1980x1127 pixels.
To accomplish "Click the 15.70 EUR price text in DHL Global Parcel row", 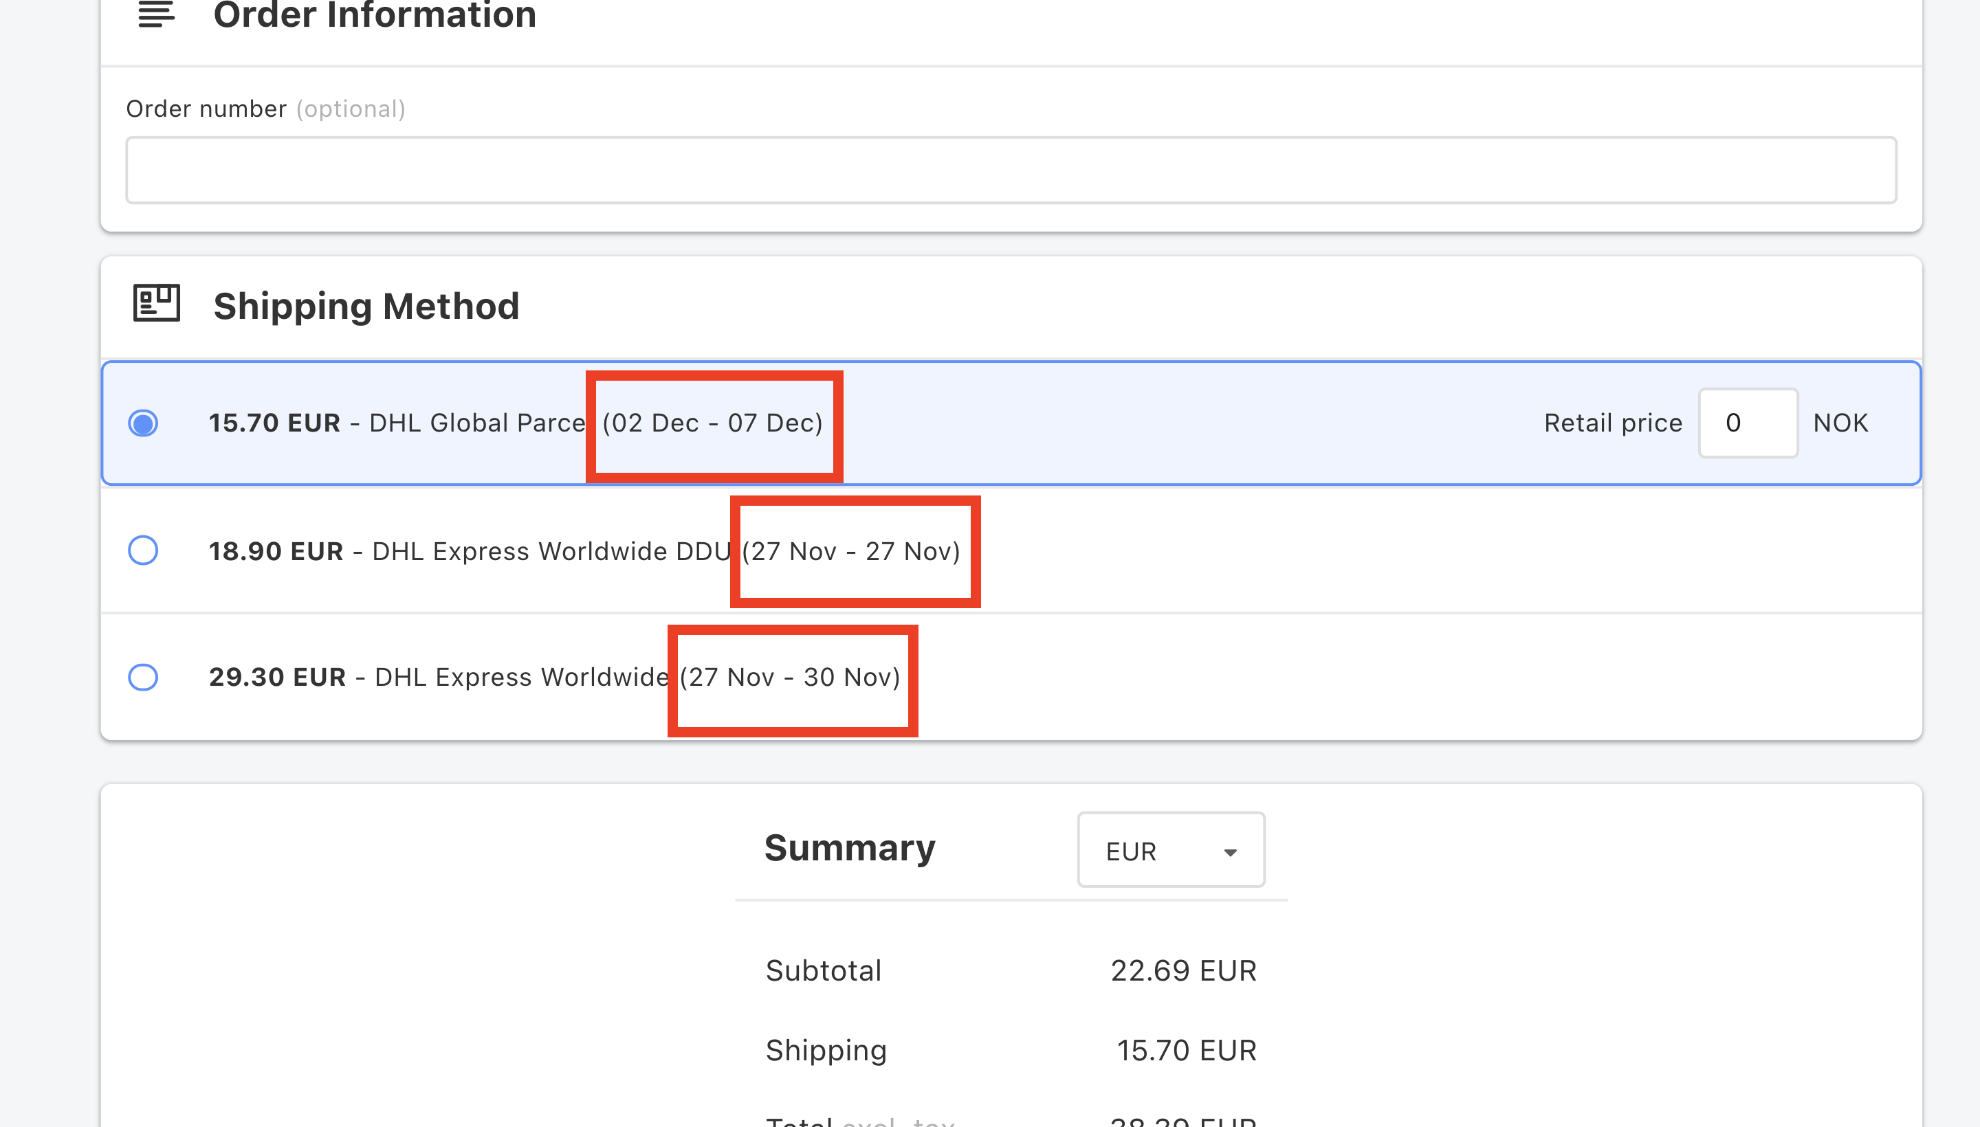I will [275, 423].
